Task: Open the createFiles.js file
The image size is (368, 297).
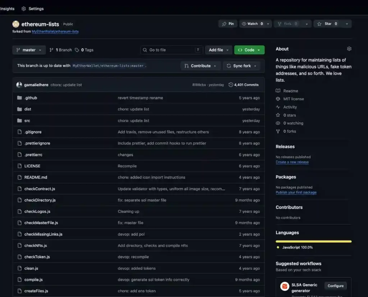Action: click(x=36, y=291)
